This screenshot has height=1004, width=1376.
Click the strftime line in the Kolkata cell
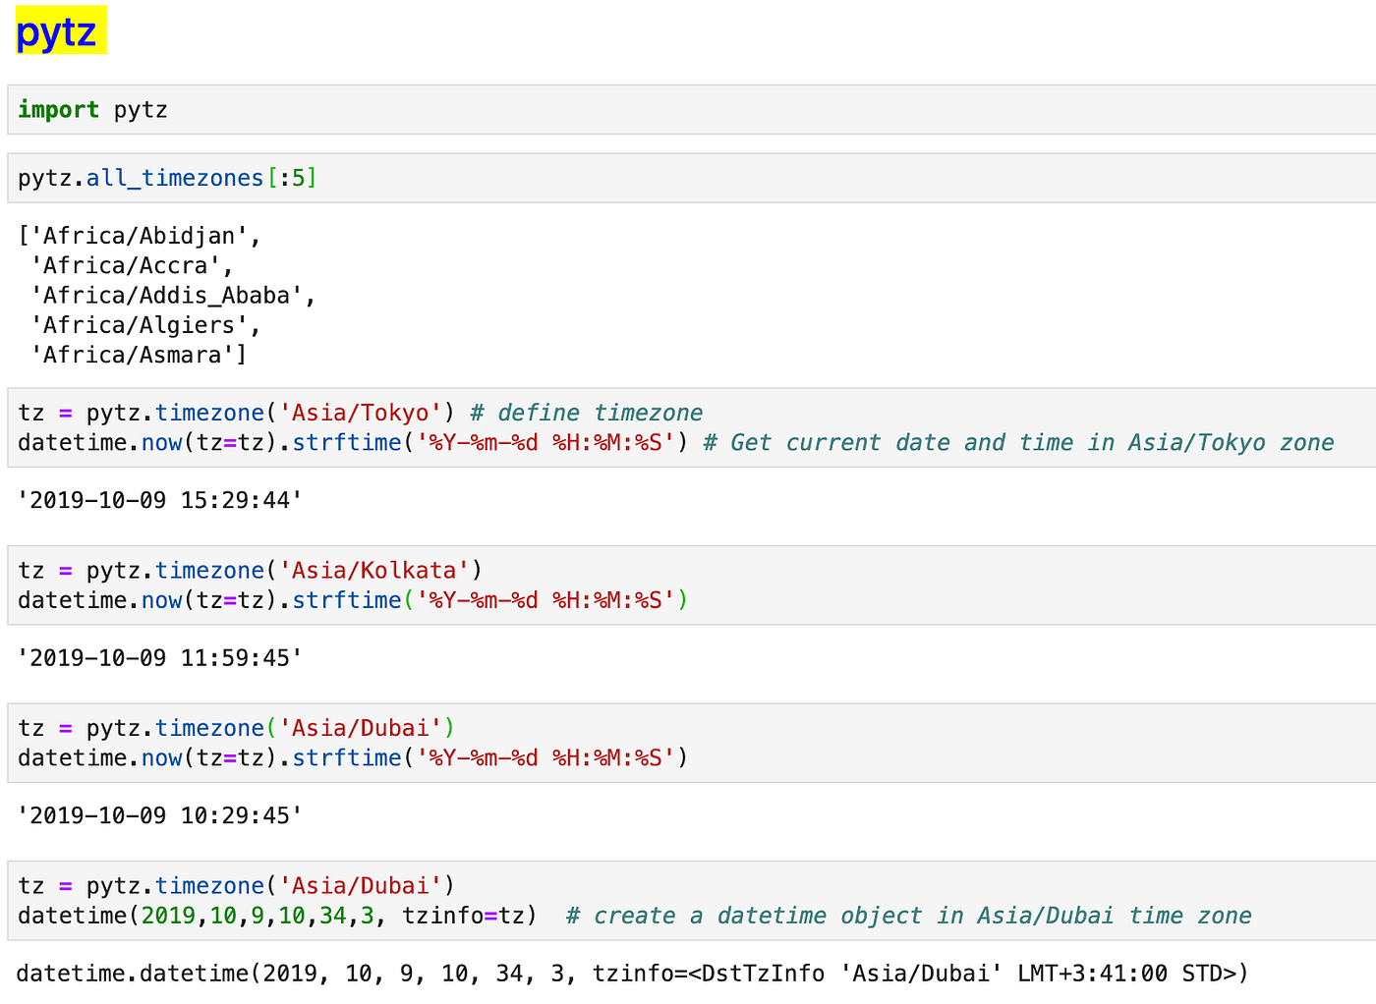click(353, 600)
